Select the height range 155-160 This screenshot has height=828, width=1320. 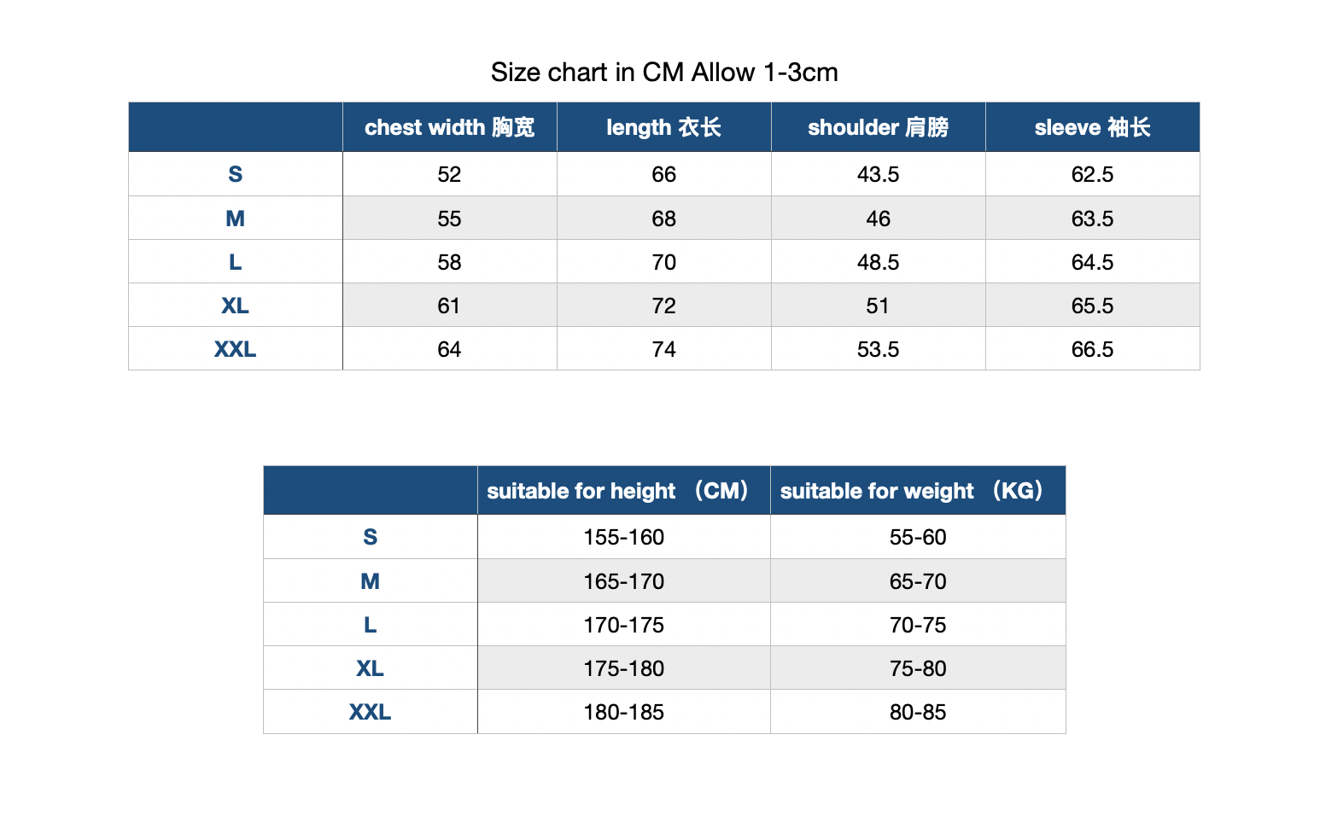[x=624, y=537]
